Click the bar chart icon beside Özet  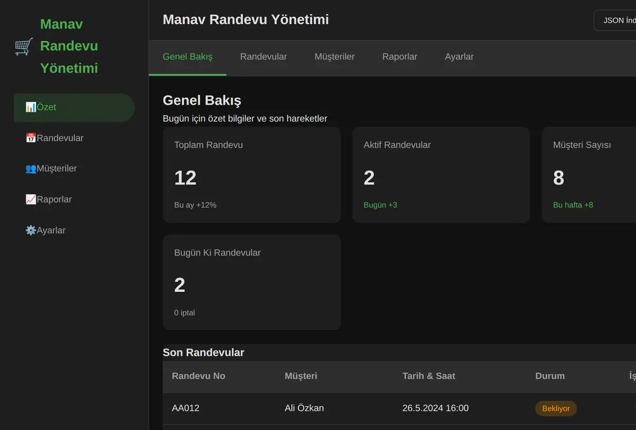point(31,107)
